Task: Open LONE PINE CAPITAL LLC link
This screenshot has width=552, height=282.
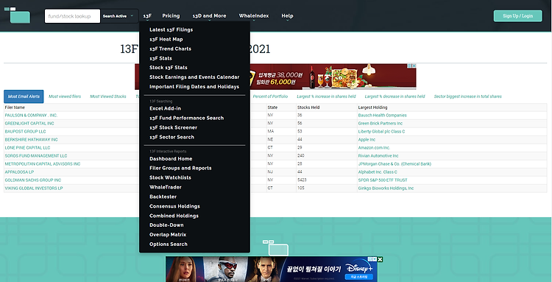Action: 27,147
